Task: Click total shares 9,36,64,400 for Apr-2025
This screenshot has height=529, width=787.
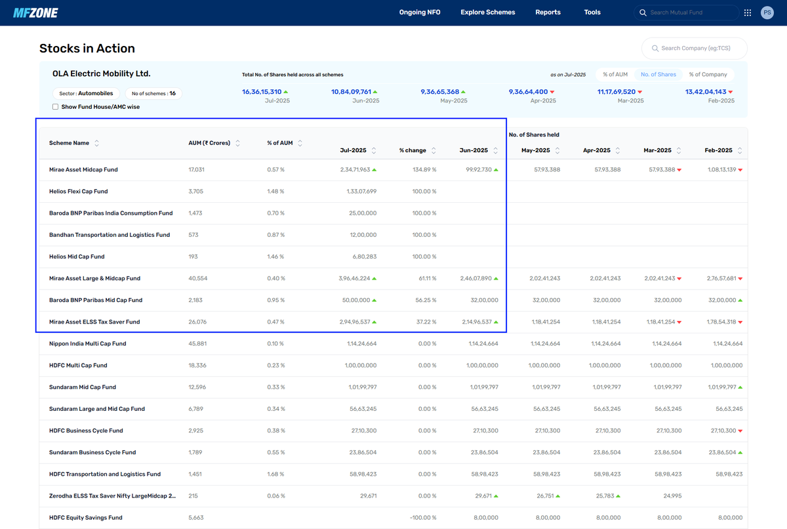Action: pos(528,92)
